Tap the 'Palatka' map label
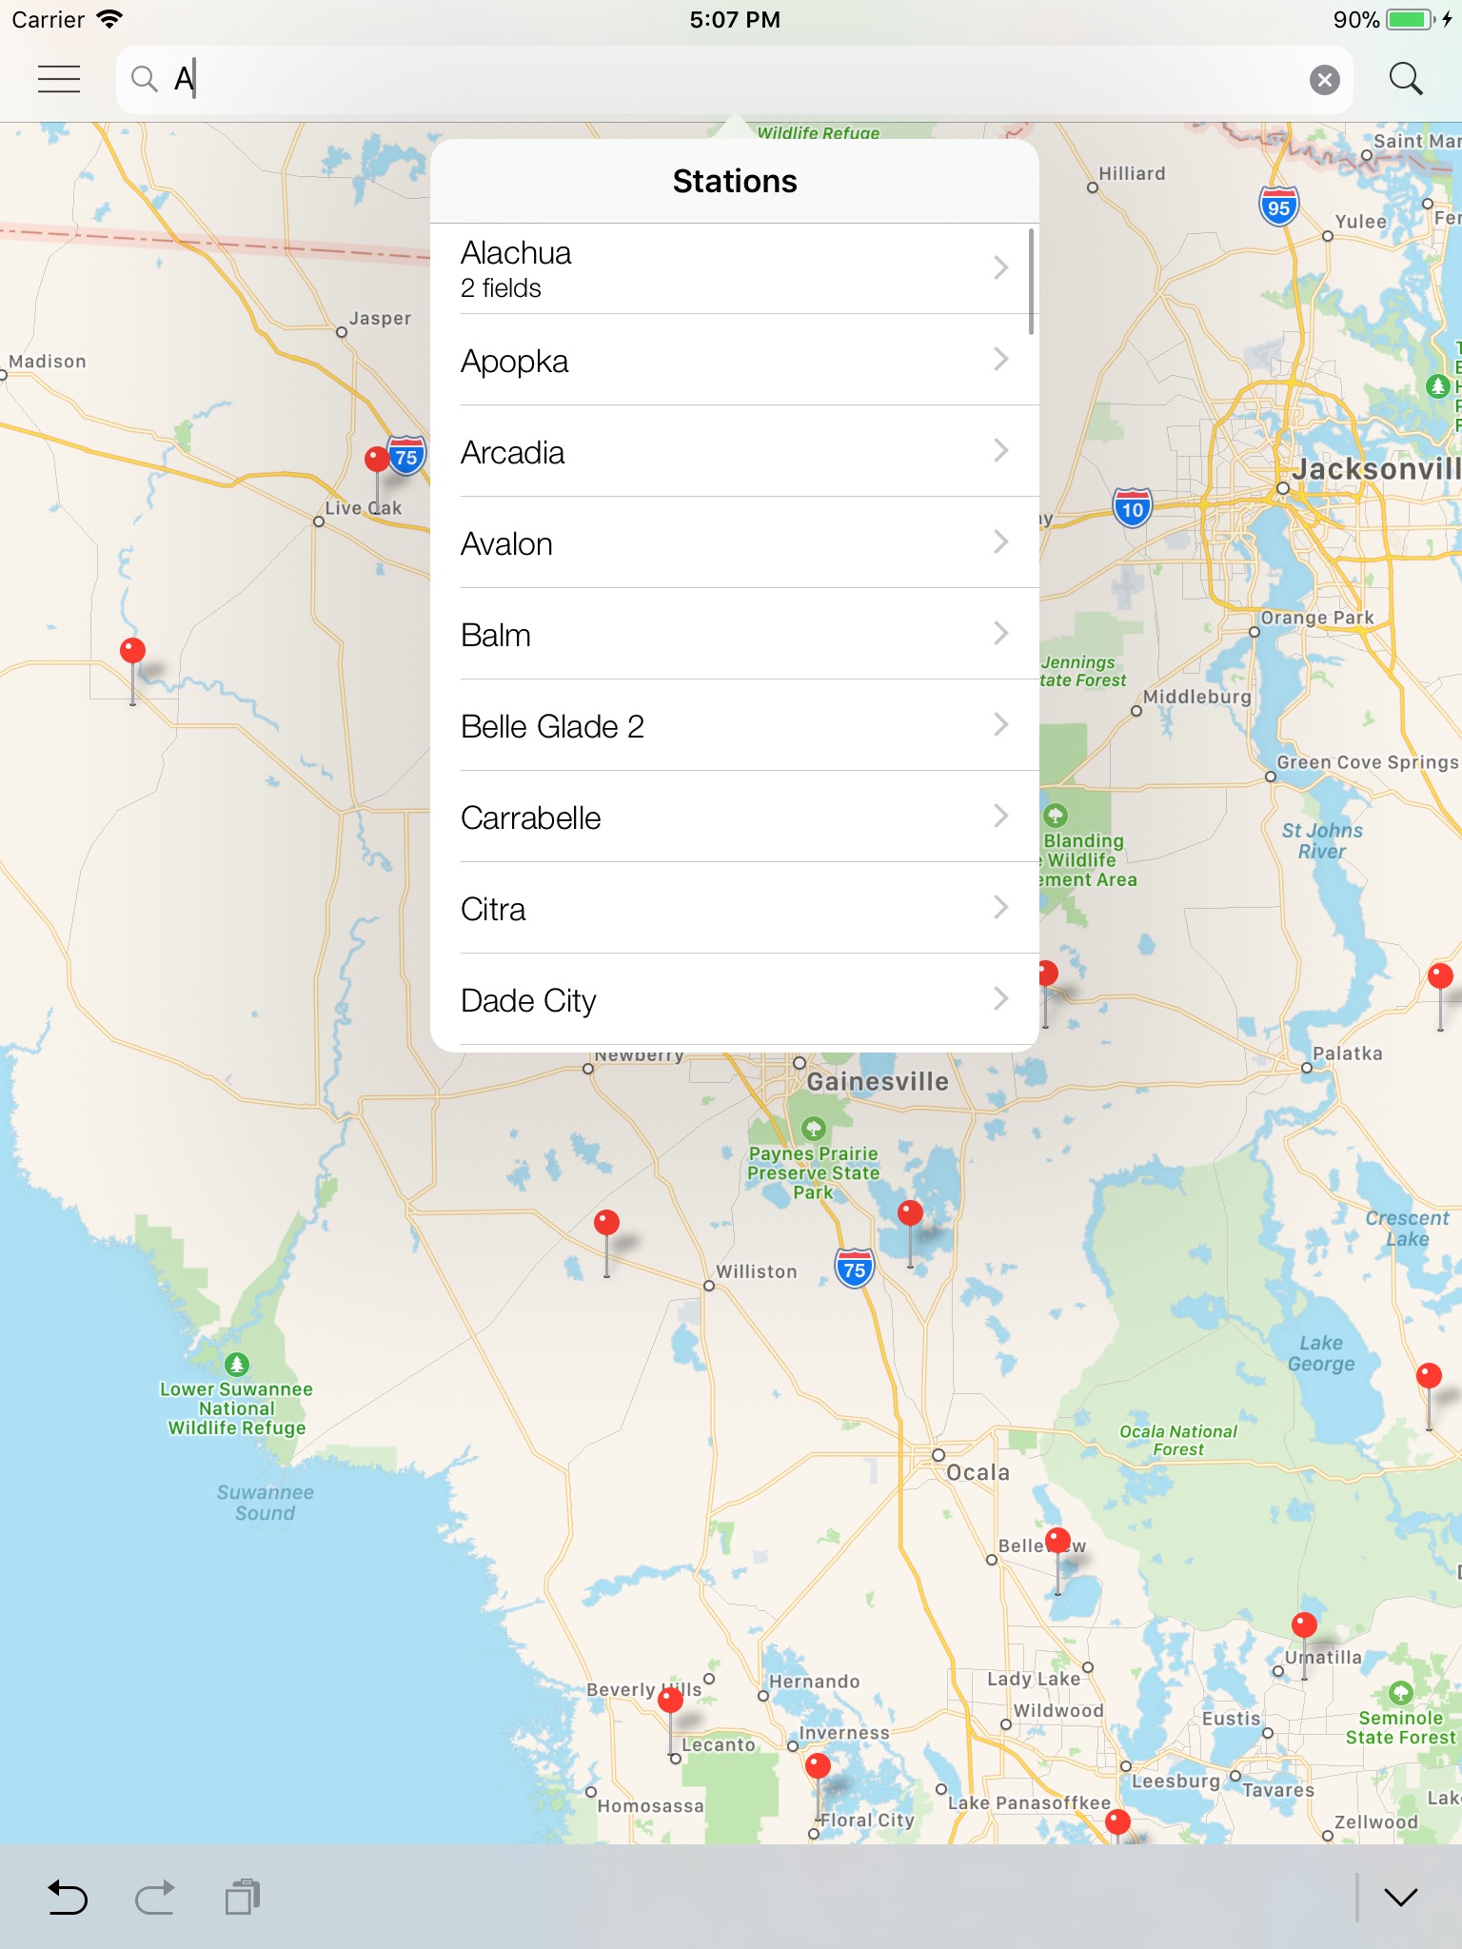Image resolution: width=1462 pixels, height=1949 pixels. tap(1348, 1053)
